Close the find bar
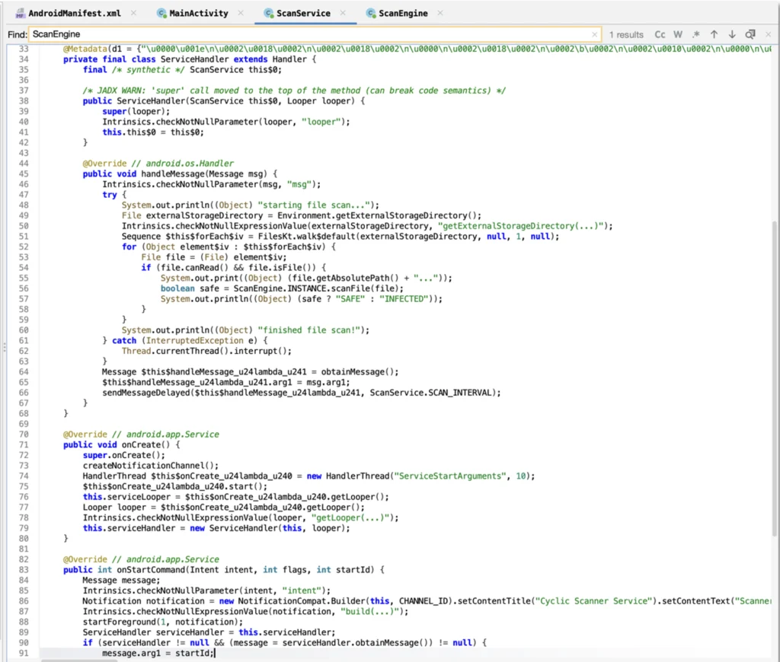 pos(768,34)
